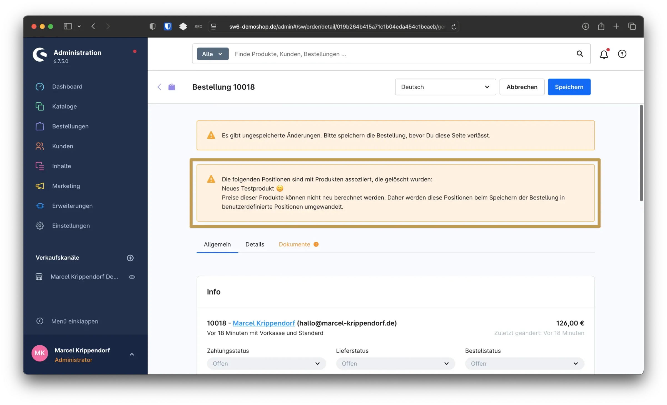Open the Deutsch language dropdown
The image size is (667, 405).
coord(445,87)
